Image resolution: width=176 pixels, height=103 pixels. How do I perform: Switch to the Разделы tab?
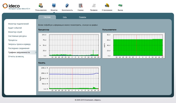83,17
